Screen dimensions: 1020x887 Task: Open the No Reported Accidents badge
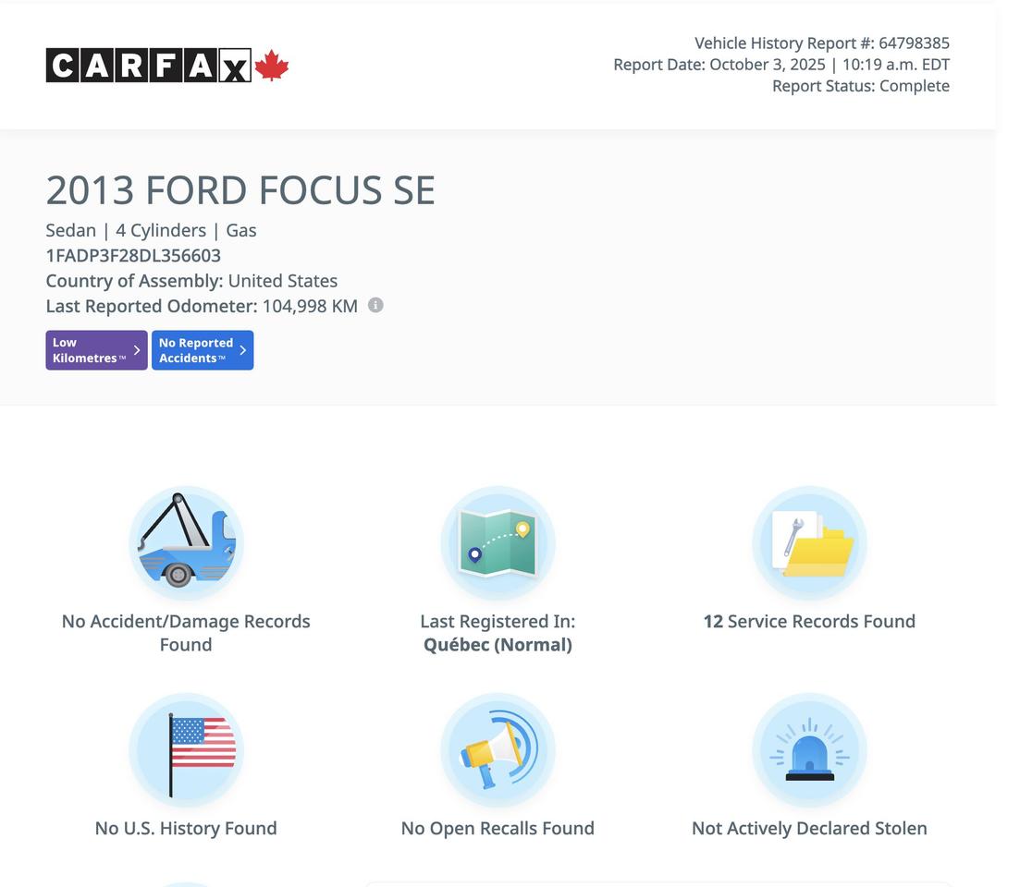(x=203, y=350)
